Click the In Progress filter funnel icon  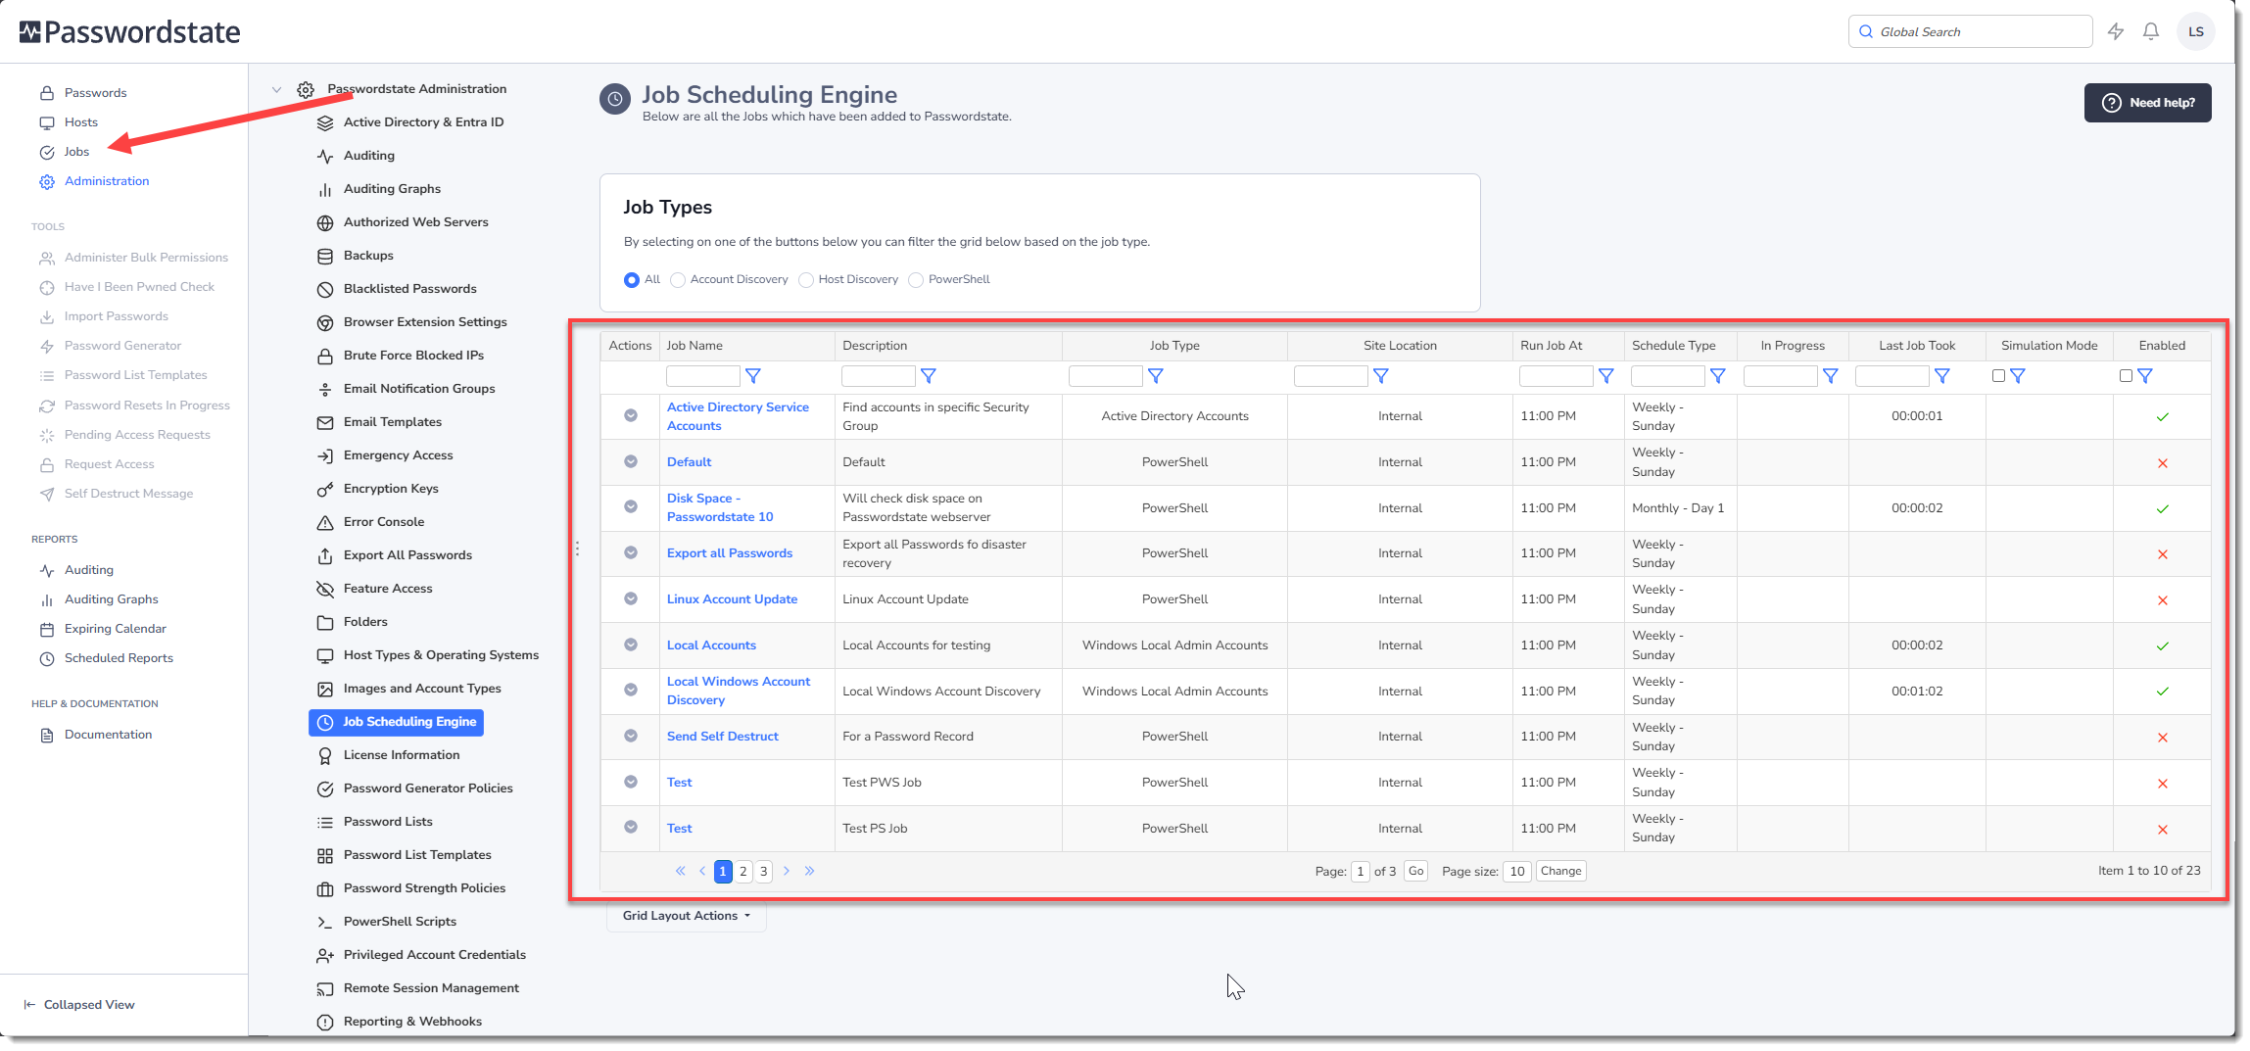point(1831,376)
